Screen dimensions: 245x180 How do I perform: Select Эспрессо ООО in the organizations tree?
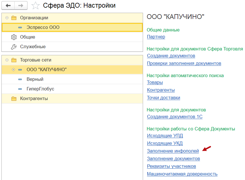click(72, 27)
